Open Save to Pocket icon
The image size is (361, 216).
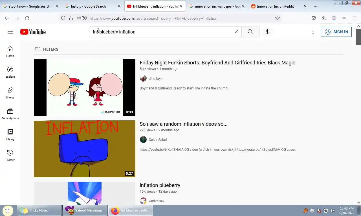(314, 18)
